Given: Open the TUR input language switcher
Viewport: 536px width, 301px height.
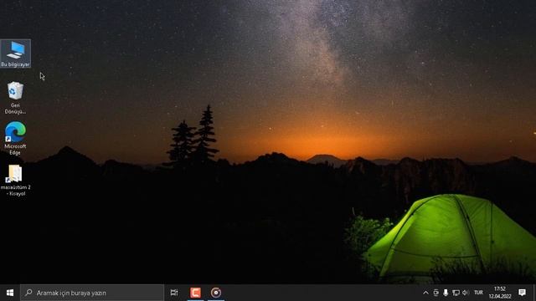Looking at the screenshot, I should tap(478, 293).
